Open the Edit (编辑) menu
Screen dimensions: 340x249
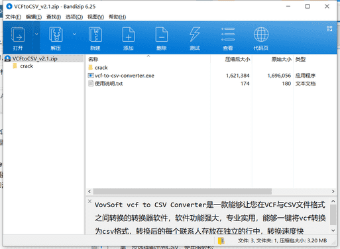pos(34,17)
